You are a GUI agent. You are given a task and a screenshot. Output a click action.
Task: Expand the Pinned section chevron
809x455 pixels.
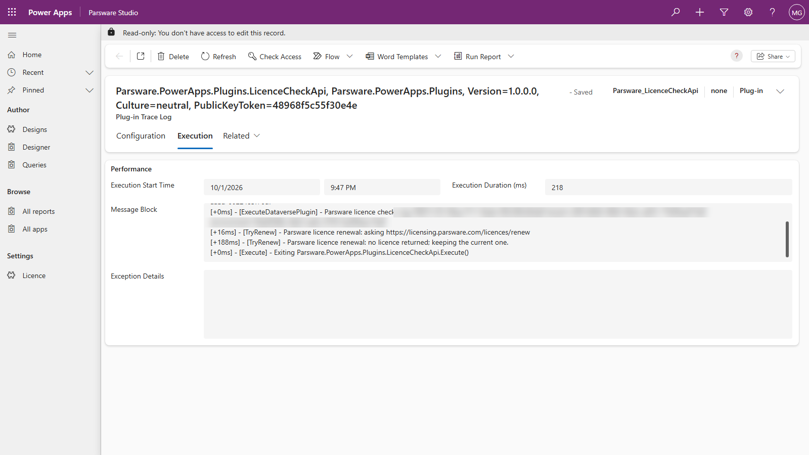coord(89,90)
